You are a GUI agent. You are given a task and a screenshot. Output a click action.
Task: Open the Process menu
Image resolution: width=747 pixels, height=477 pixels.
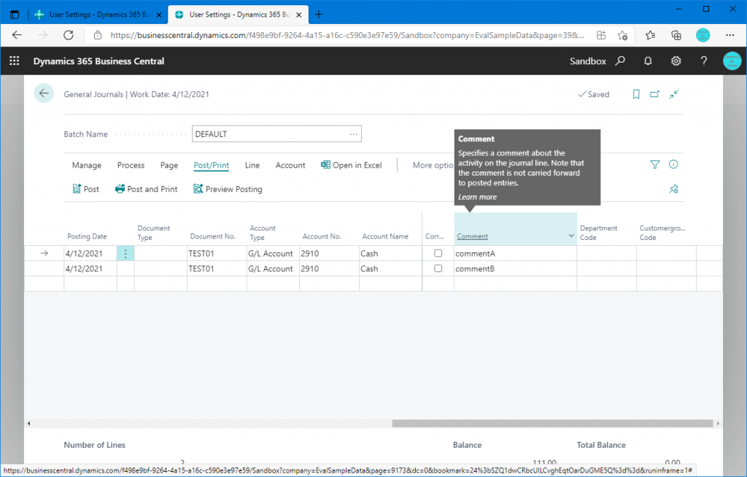pos(131,165)
